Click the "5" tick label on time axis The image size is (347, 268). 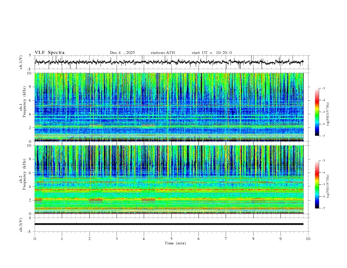tap(171, 239)
